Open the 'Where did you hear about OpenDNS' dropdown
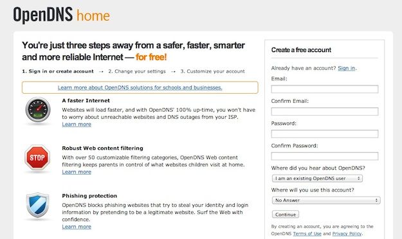Viewport: 402px width, 239px height. click(317, 179)
